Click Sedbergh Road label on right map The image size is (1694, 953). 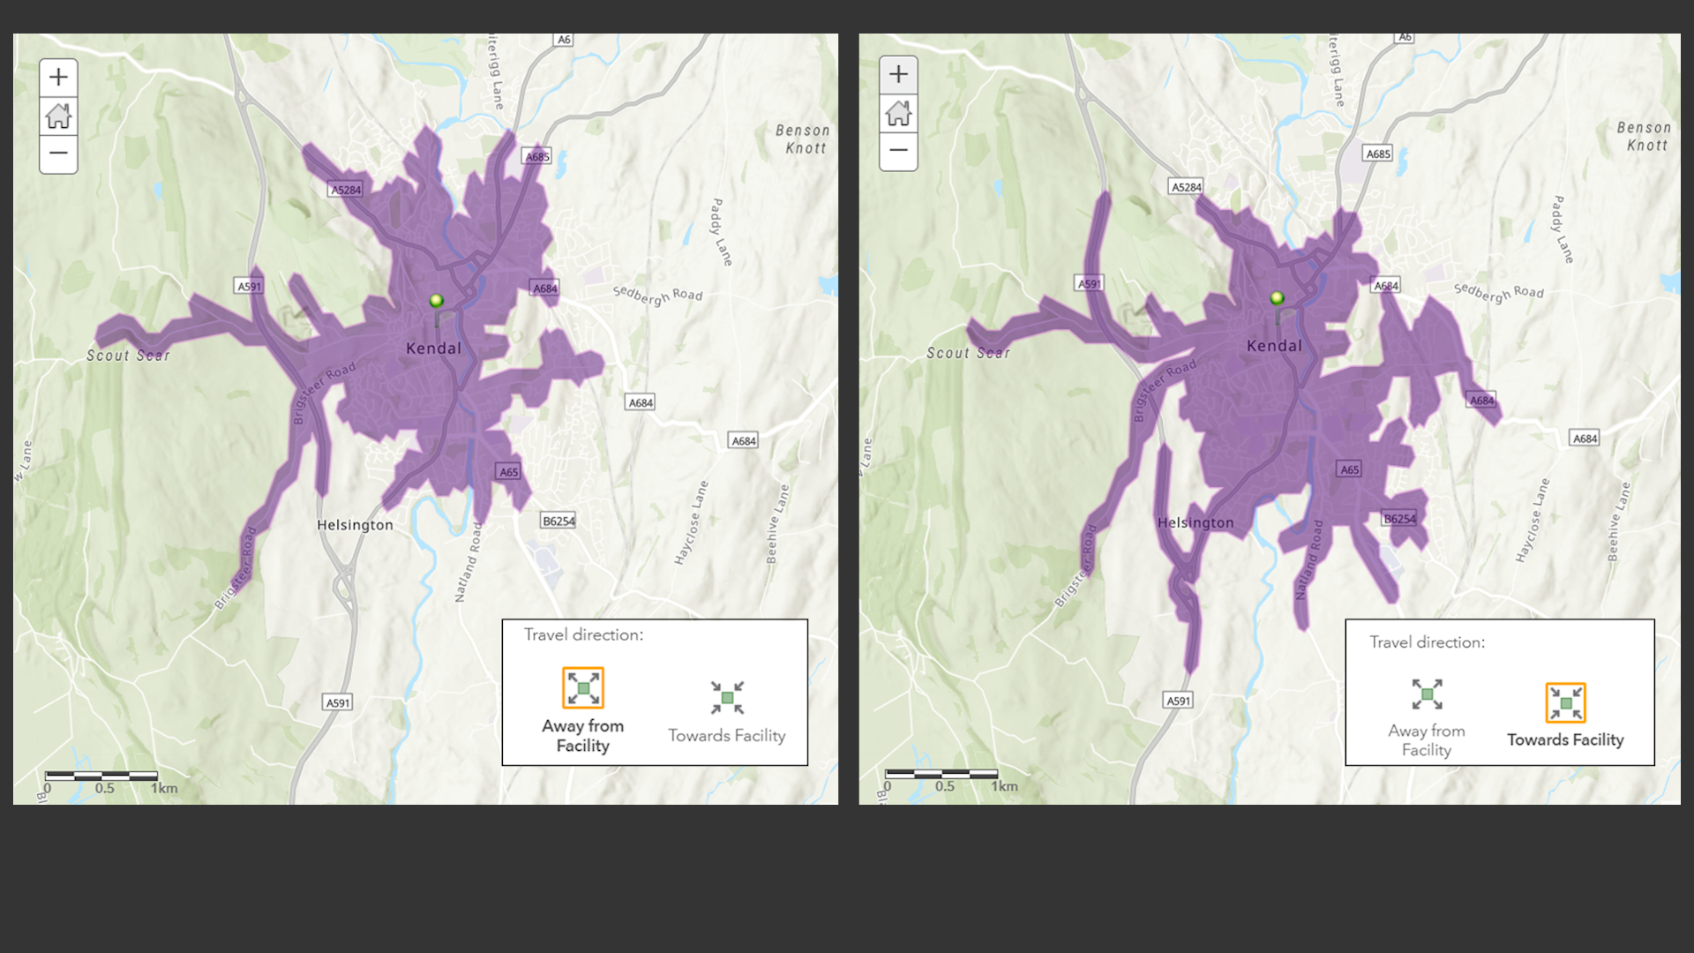pos(1499,293)
